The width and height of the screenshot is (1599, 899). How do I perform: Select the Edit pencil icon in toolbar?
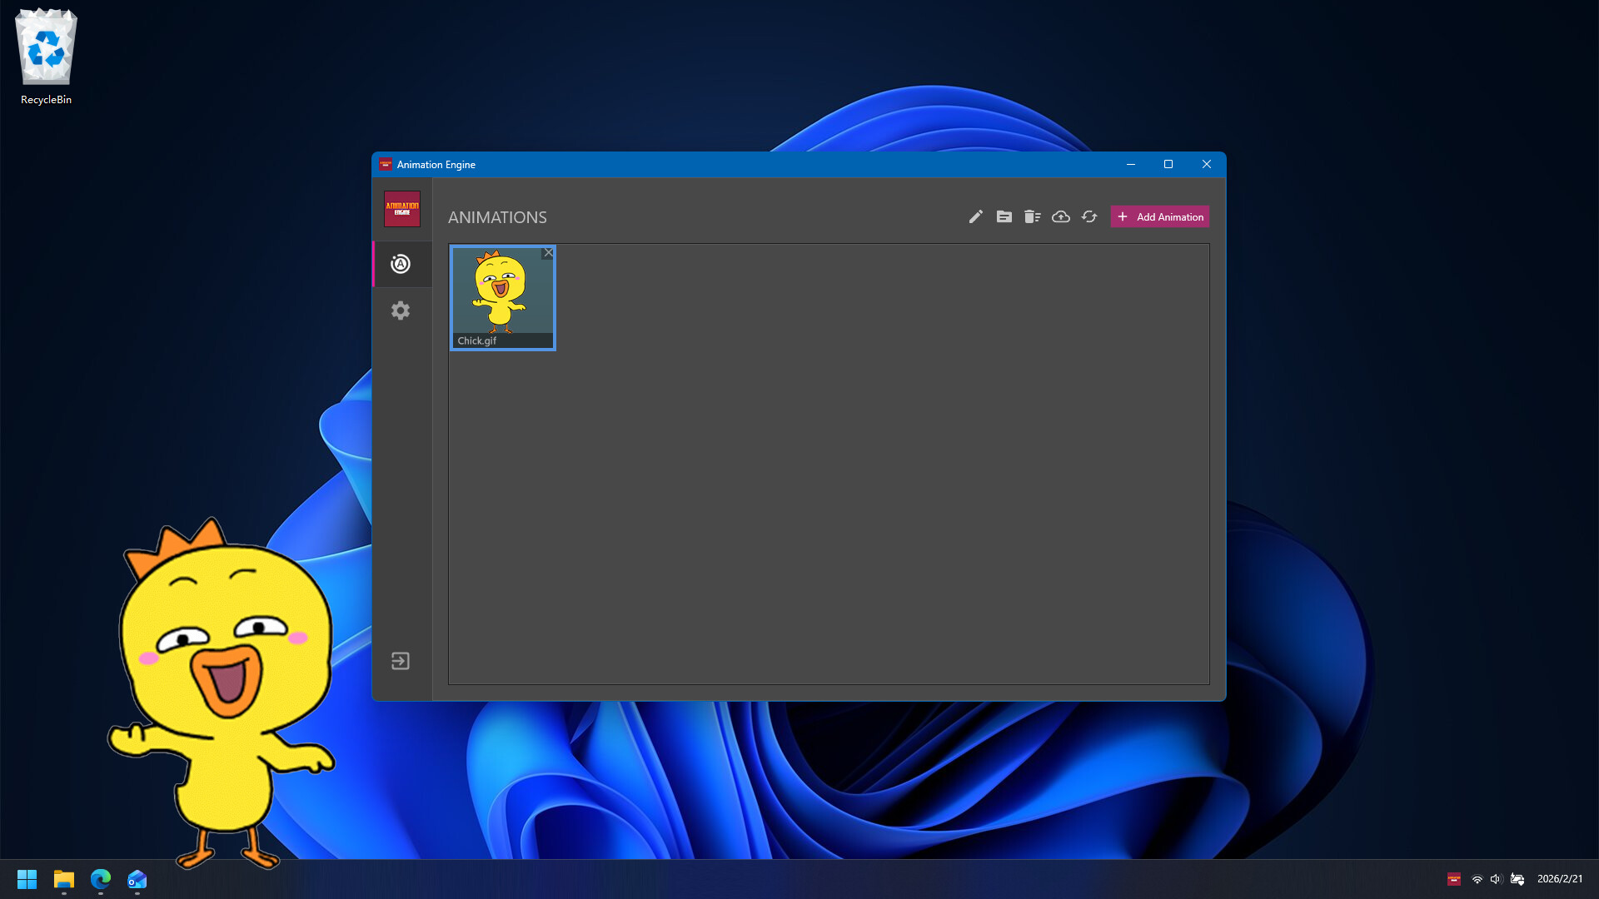(975, 216)
